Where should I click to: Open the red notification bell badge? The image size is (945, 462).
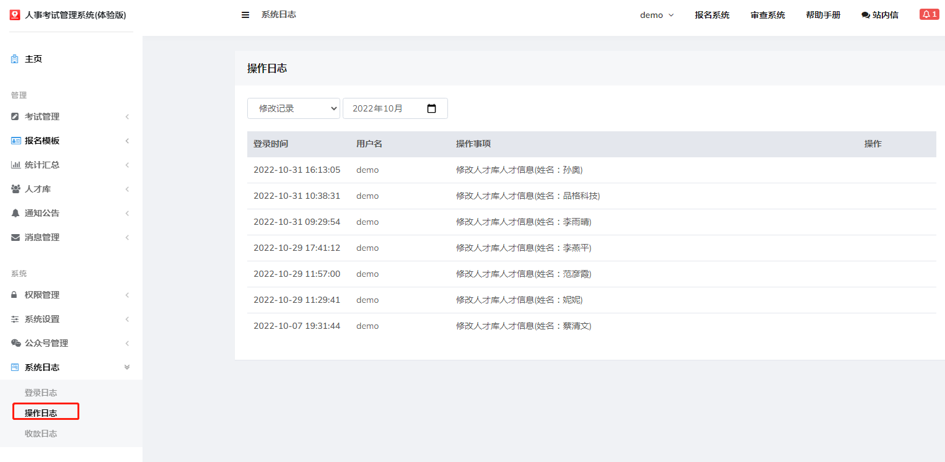tap(929, 14)
